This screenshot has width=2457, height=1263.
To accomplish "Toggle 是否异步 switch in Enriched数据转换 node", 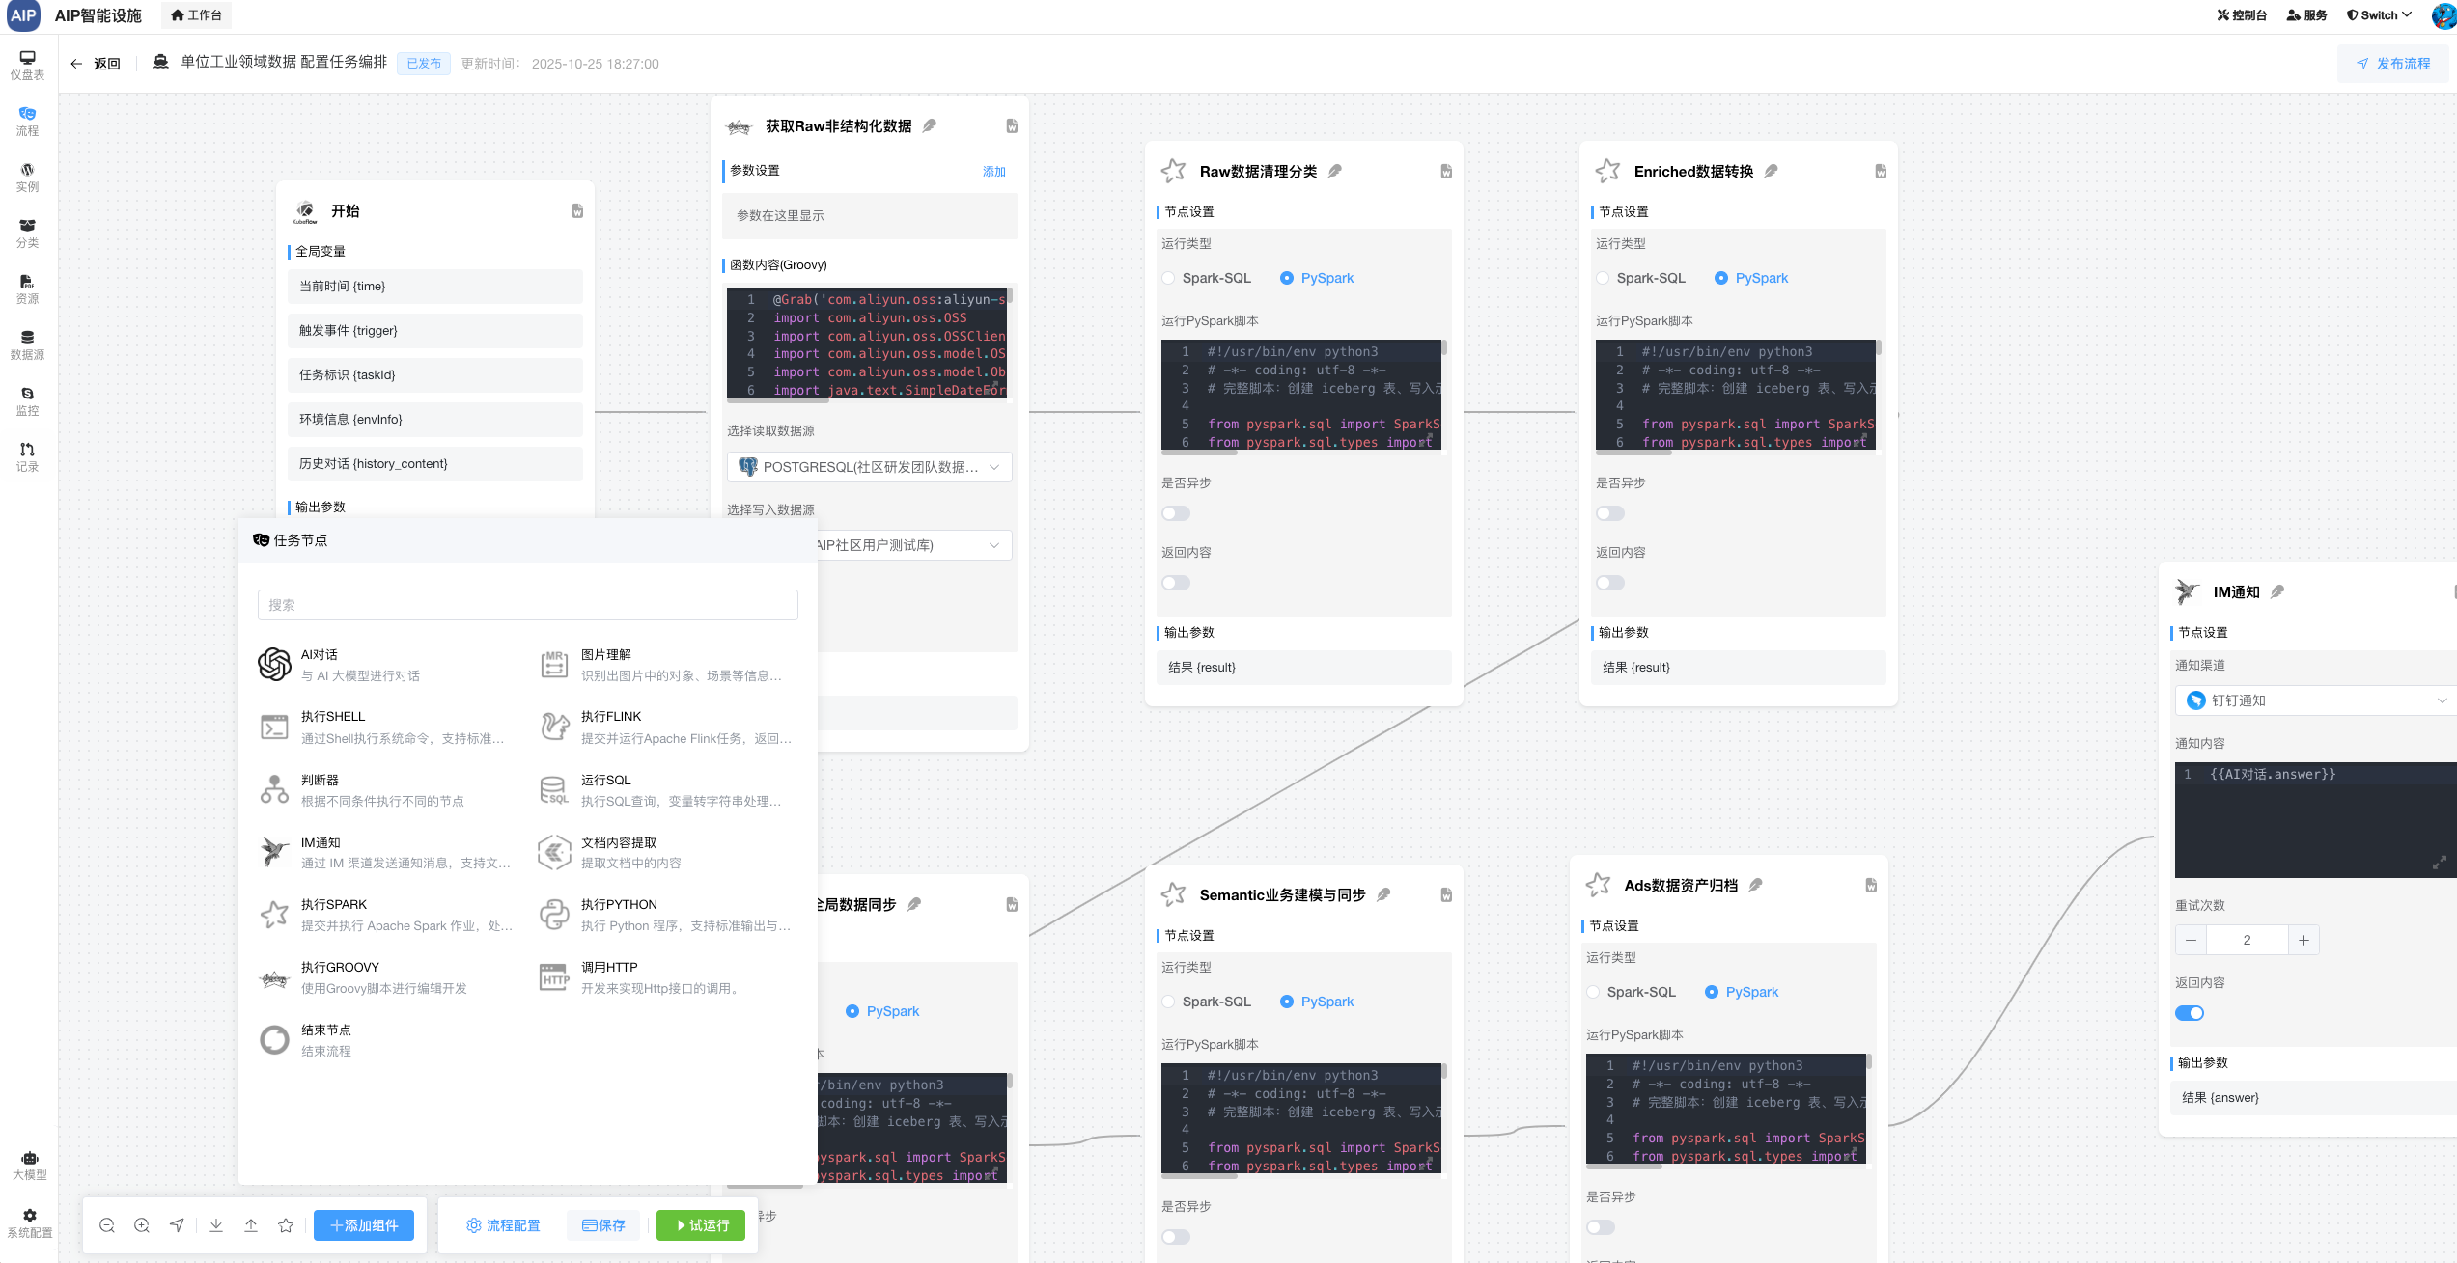I will click(x=1609, y=513).
